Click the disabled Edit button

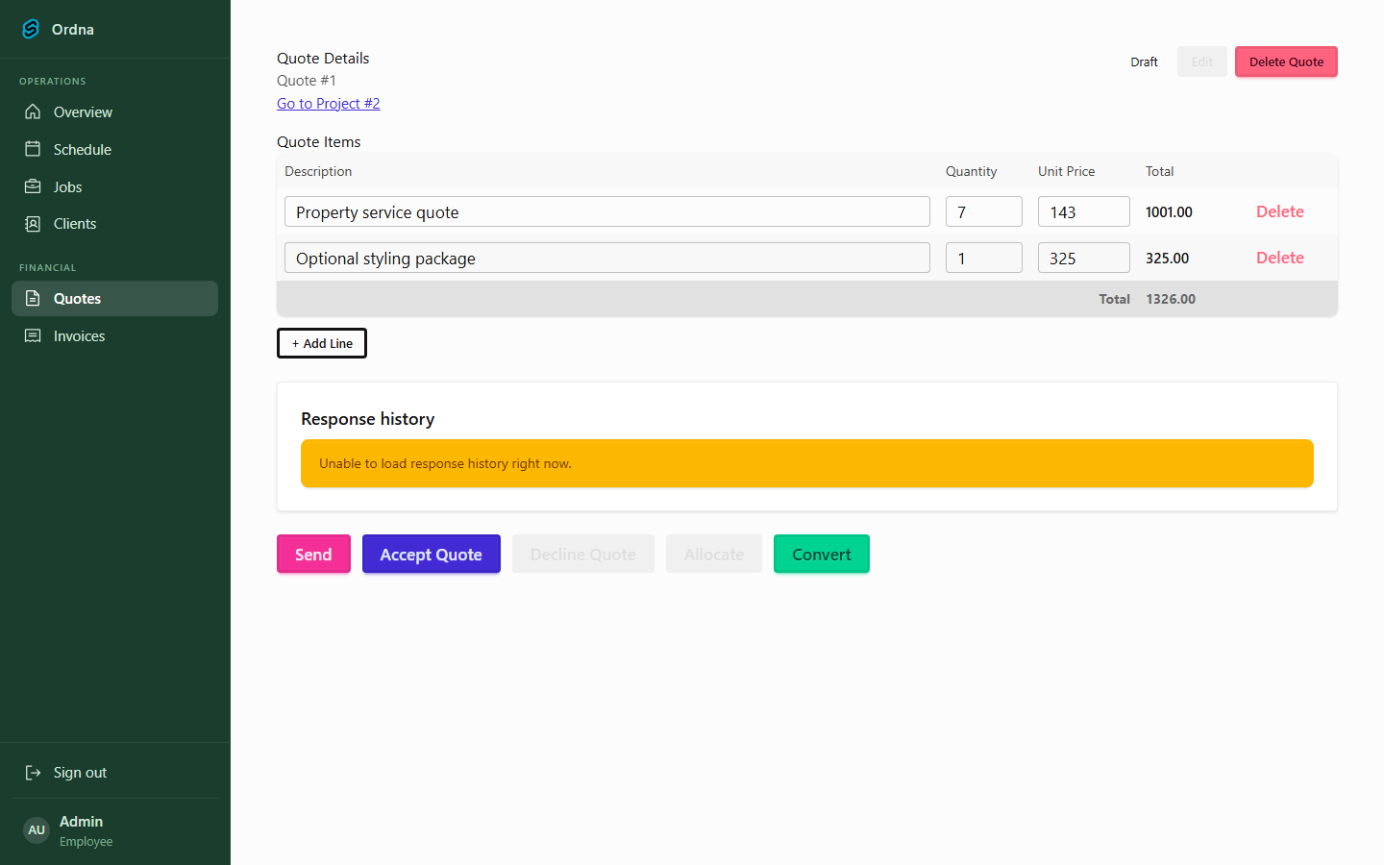(x=1202, y=62)
